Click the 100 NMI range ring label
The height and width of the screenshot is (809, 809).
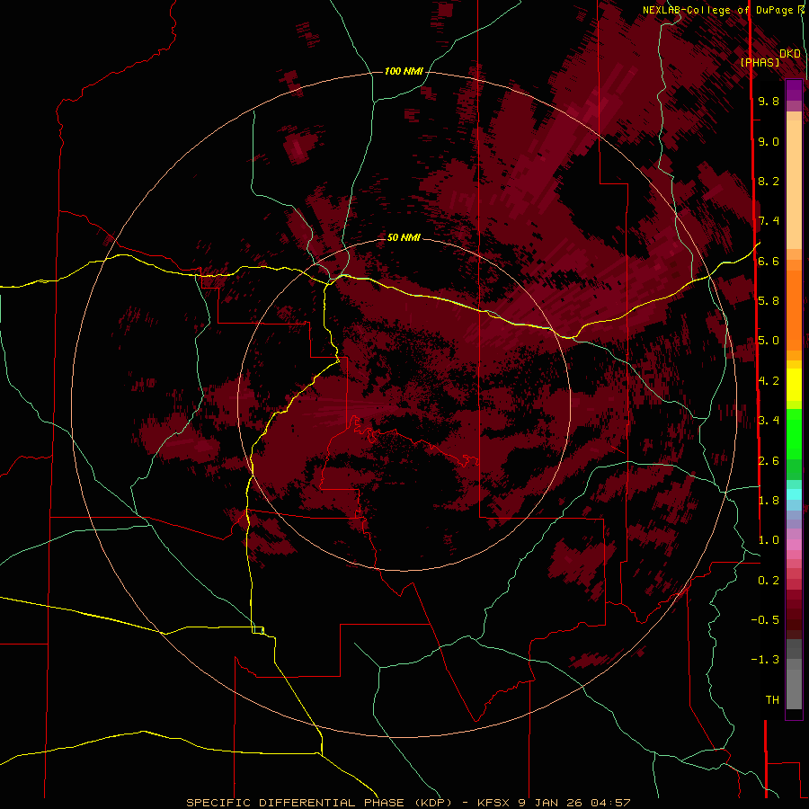404,71
